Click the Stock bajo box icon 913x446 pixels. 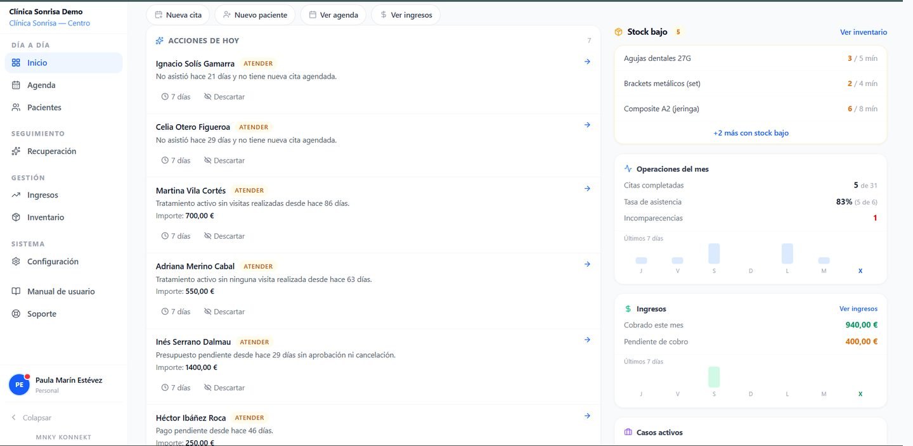[x=618, y=32]
